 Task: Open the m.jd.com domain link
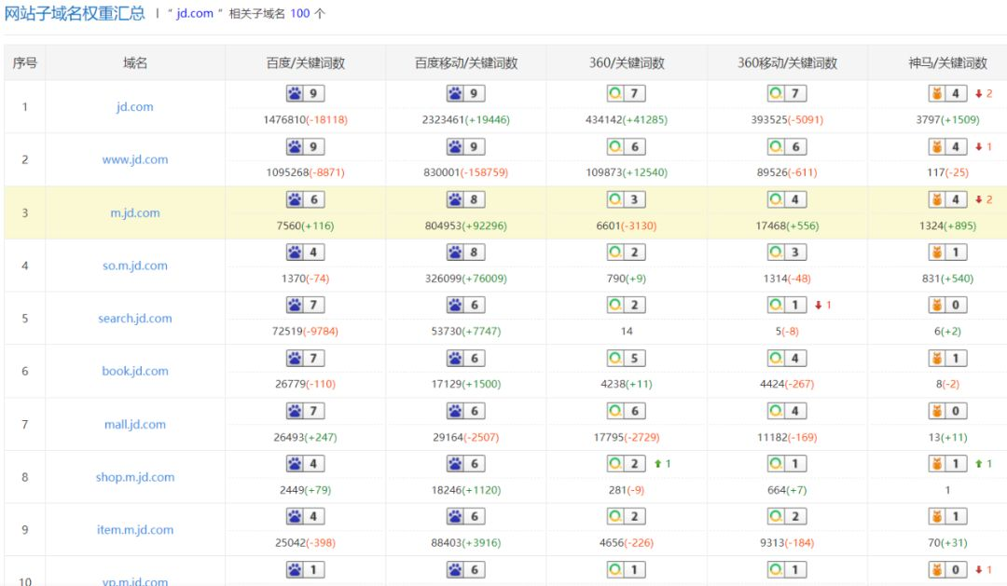point(135,213)
